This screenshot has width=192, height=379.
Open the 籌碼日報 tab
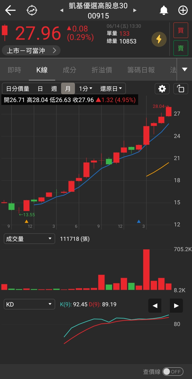[141, 70]
